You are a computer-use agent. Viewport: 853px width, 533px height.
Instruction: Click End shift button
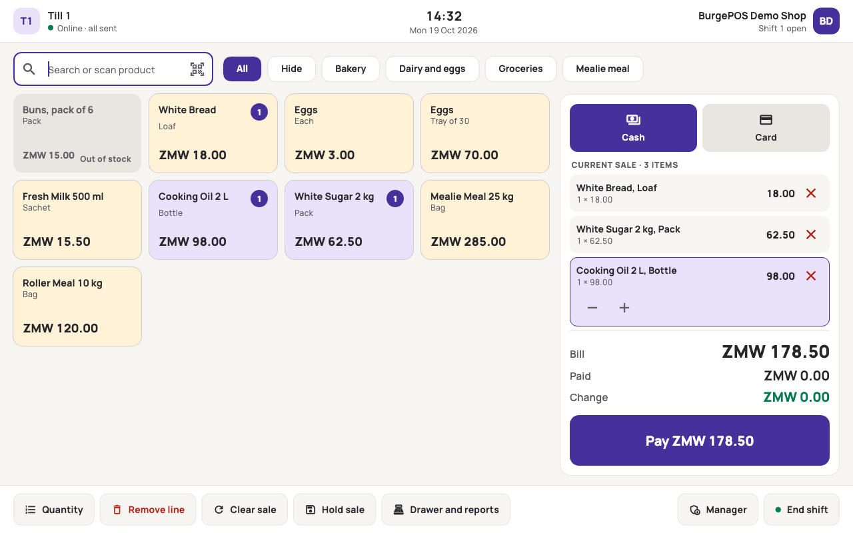[x=802, y=510]
